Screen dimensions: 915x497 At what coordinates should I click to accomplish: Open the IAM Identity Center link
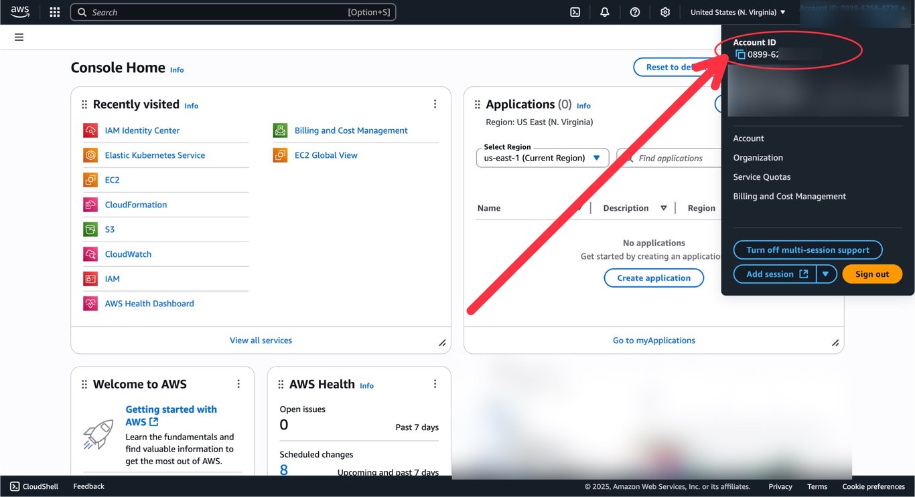tap(142, 130)
